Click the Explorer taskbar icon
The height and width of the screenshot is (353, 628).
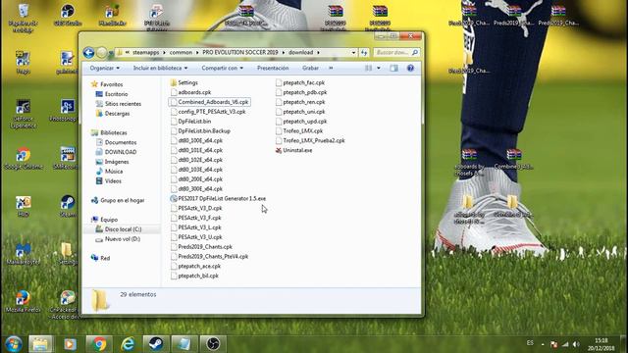tap(40, 344)
